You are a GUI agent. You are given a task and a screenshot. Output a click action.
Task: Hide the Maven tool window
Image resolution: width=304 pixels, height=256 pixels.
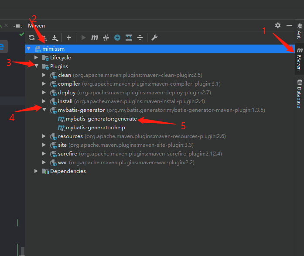coord(289,25)
